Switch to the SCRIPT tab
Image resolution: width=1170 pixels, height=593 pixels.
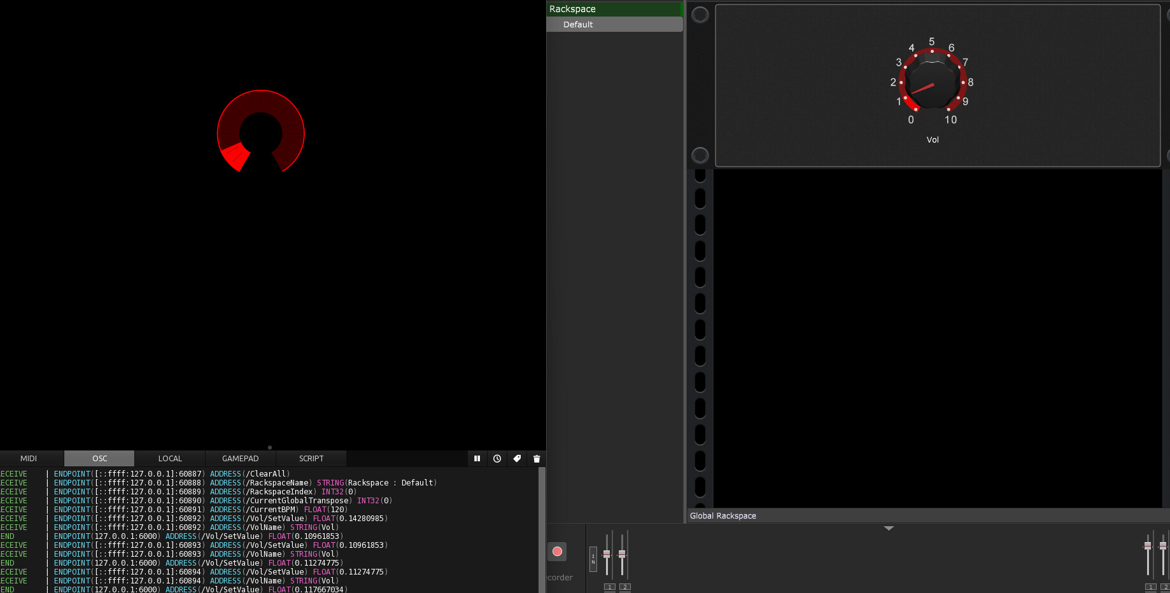coord(311,459)
